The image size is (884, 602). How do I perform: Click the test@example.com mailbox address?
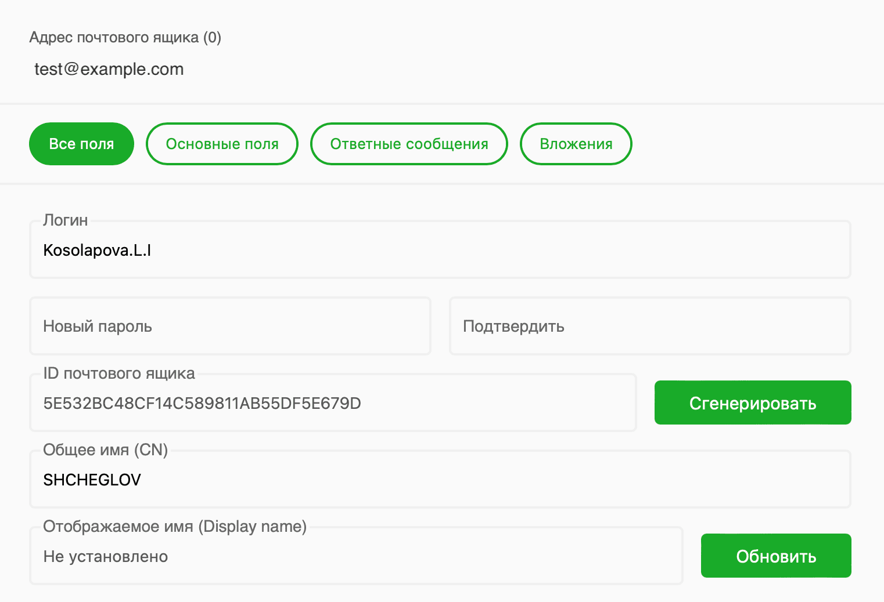point(109,69)
